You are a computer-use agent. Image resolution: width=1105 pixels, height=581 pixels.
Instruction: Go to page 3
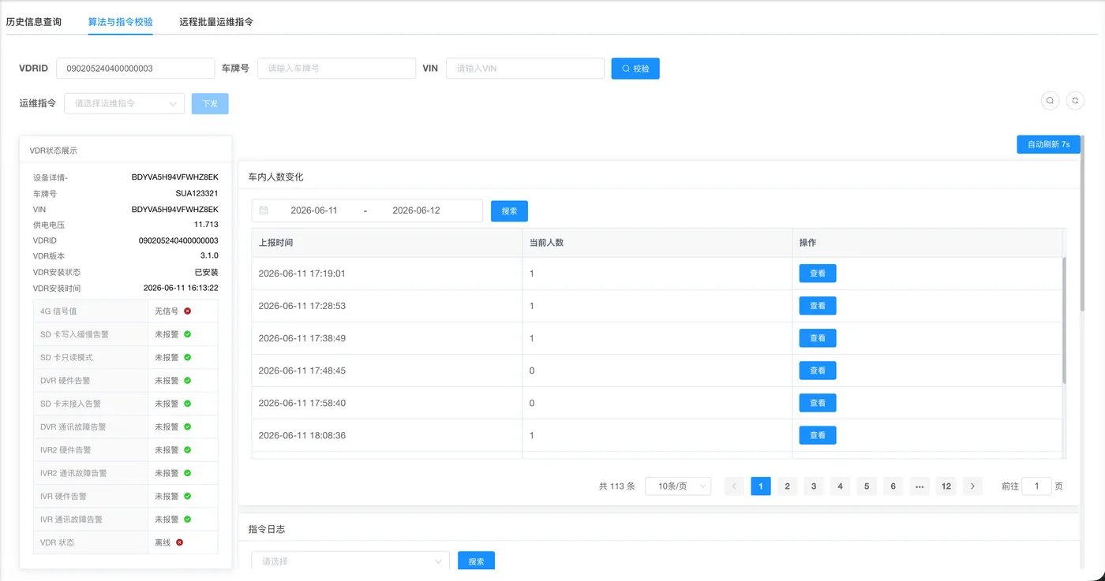814,486
